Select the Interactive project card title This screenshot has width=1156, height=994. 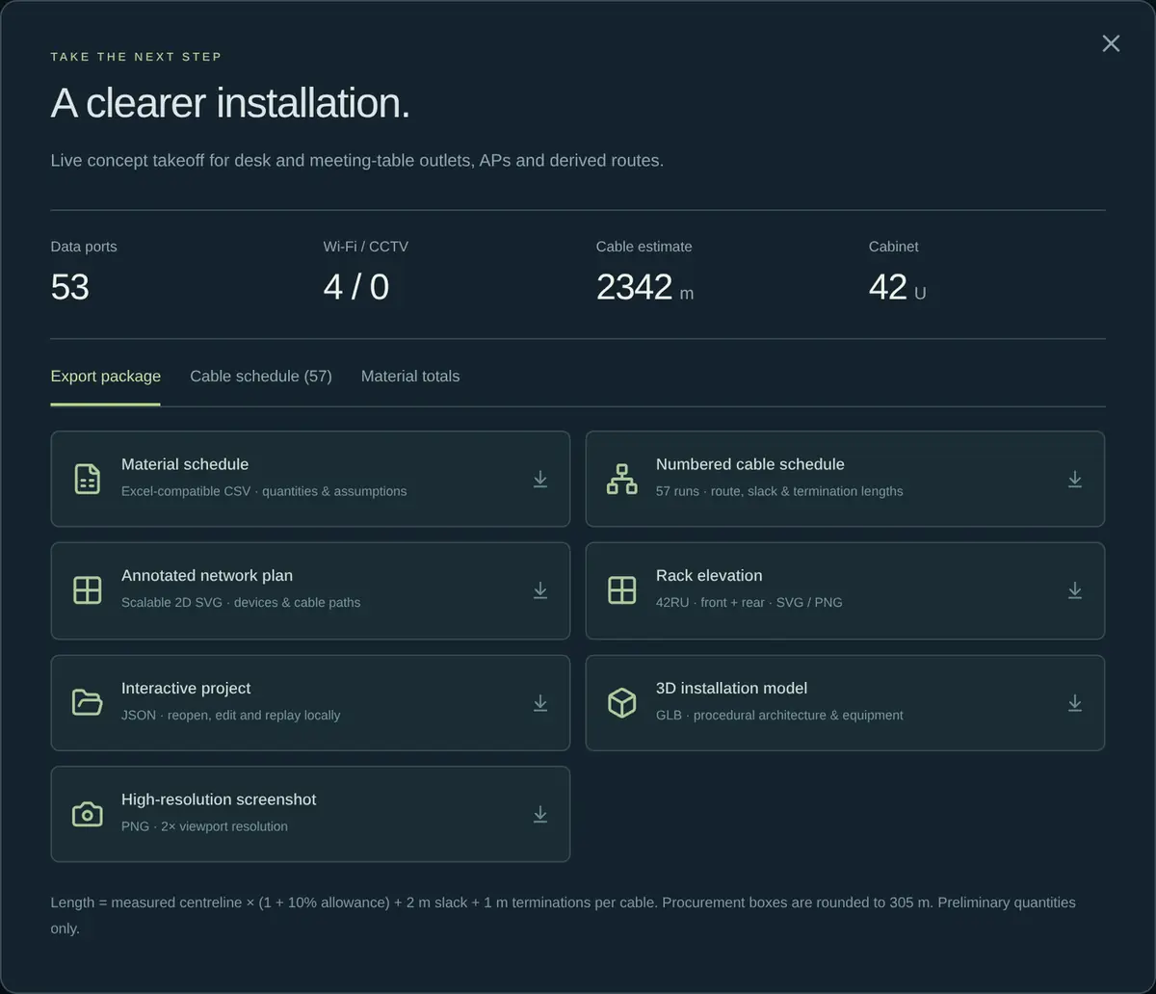pos(186,689)
